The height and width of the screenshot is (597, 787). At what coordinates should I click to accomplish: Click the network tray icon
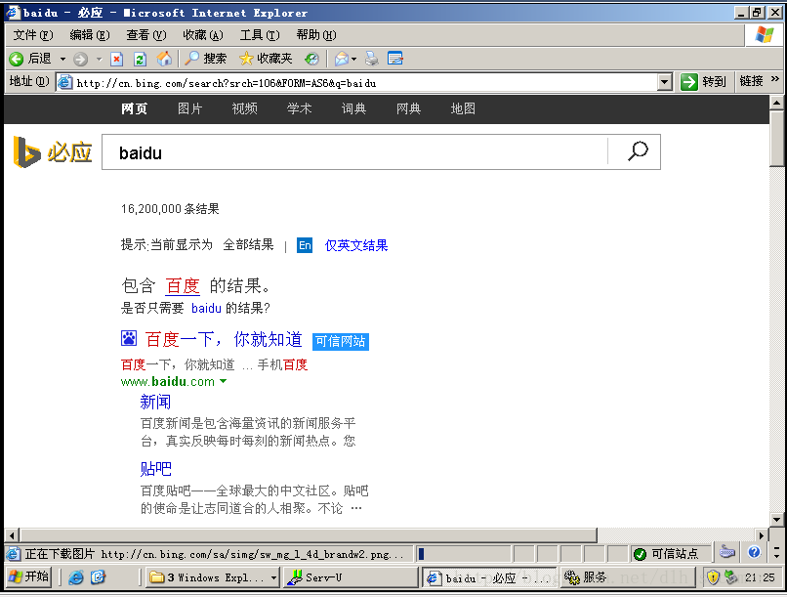pyautogui.click(x=730, y=577)
